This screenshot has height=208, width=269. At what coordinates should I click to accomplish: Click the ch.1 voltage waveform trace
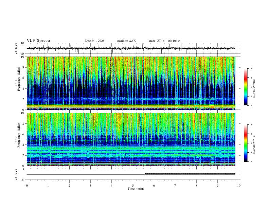(131, 48)
